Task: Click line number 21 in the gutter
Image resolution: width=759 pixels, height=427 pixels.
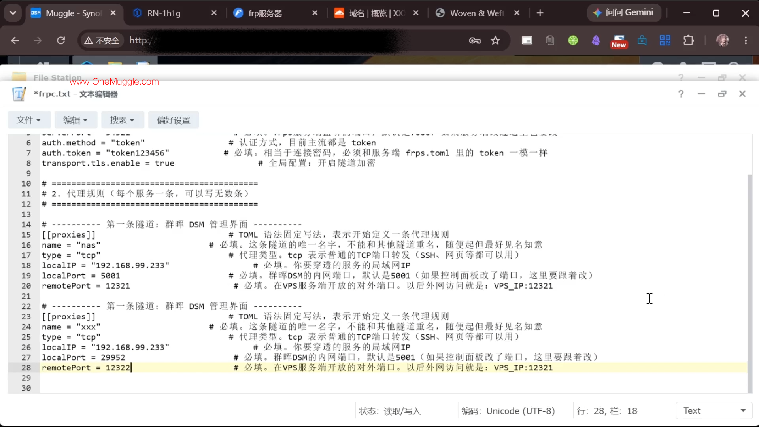Action: (x=26, y=296)
